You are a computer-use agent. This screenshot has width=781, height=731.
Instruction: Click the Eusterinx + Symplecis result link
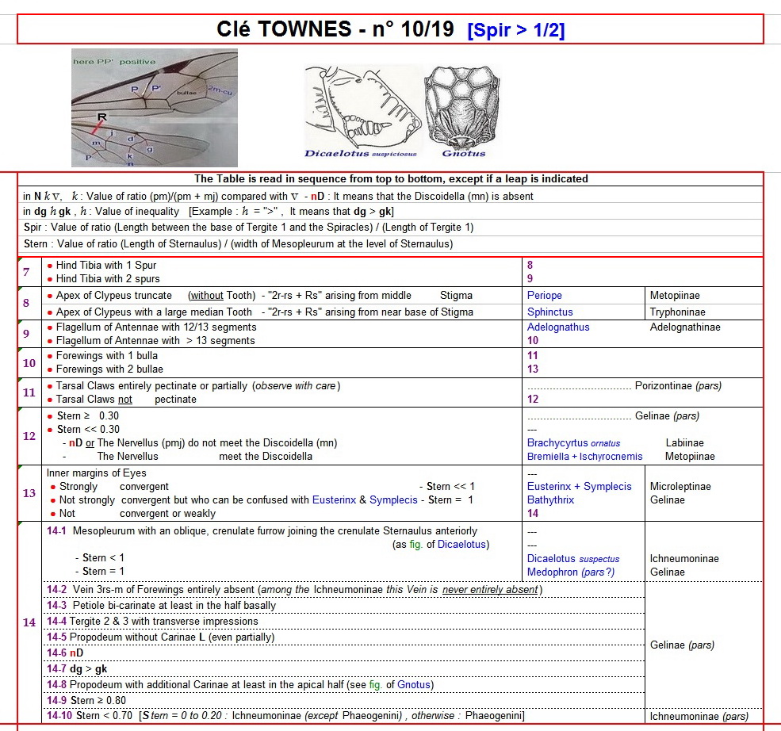tap(579, 487)
